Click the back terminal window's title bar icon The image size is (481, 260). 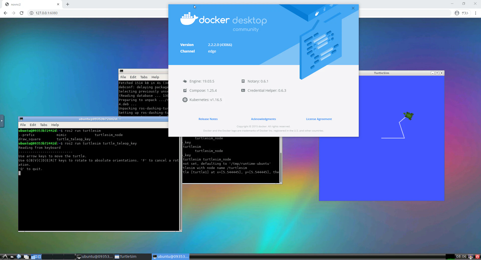(122, 71)
